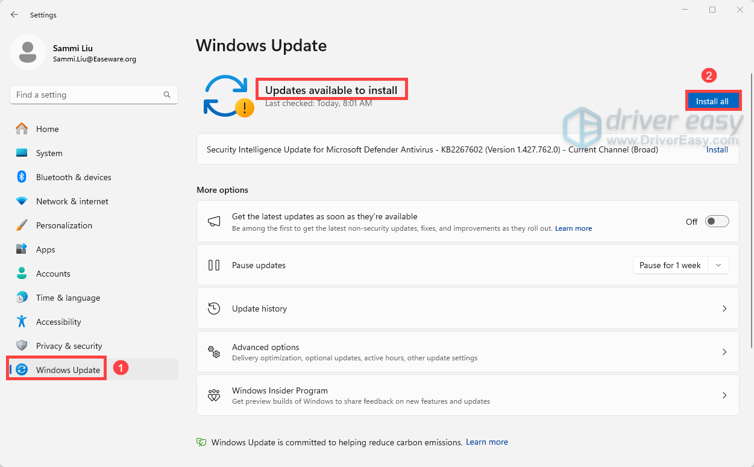Open Windows Insider Program via its chevron

coord(724,395)
